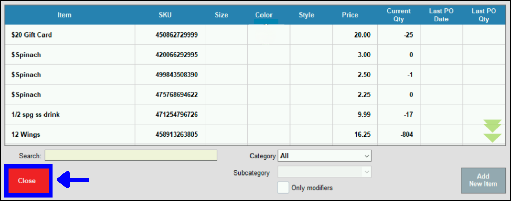Viewport: 512px width, 202px height.
Task: Click the green double-arrow scroll down icon
Action: click(492, 131)
